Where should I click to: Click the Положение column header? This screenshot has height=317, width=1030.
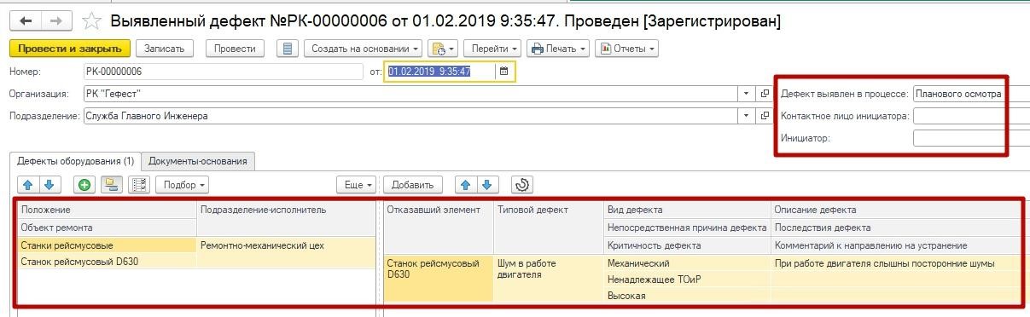[x=108, y=210]
